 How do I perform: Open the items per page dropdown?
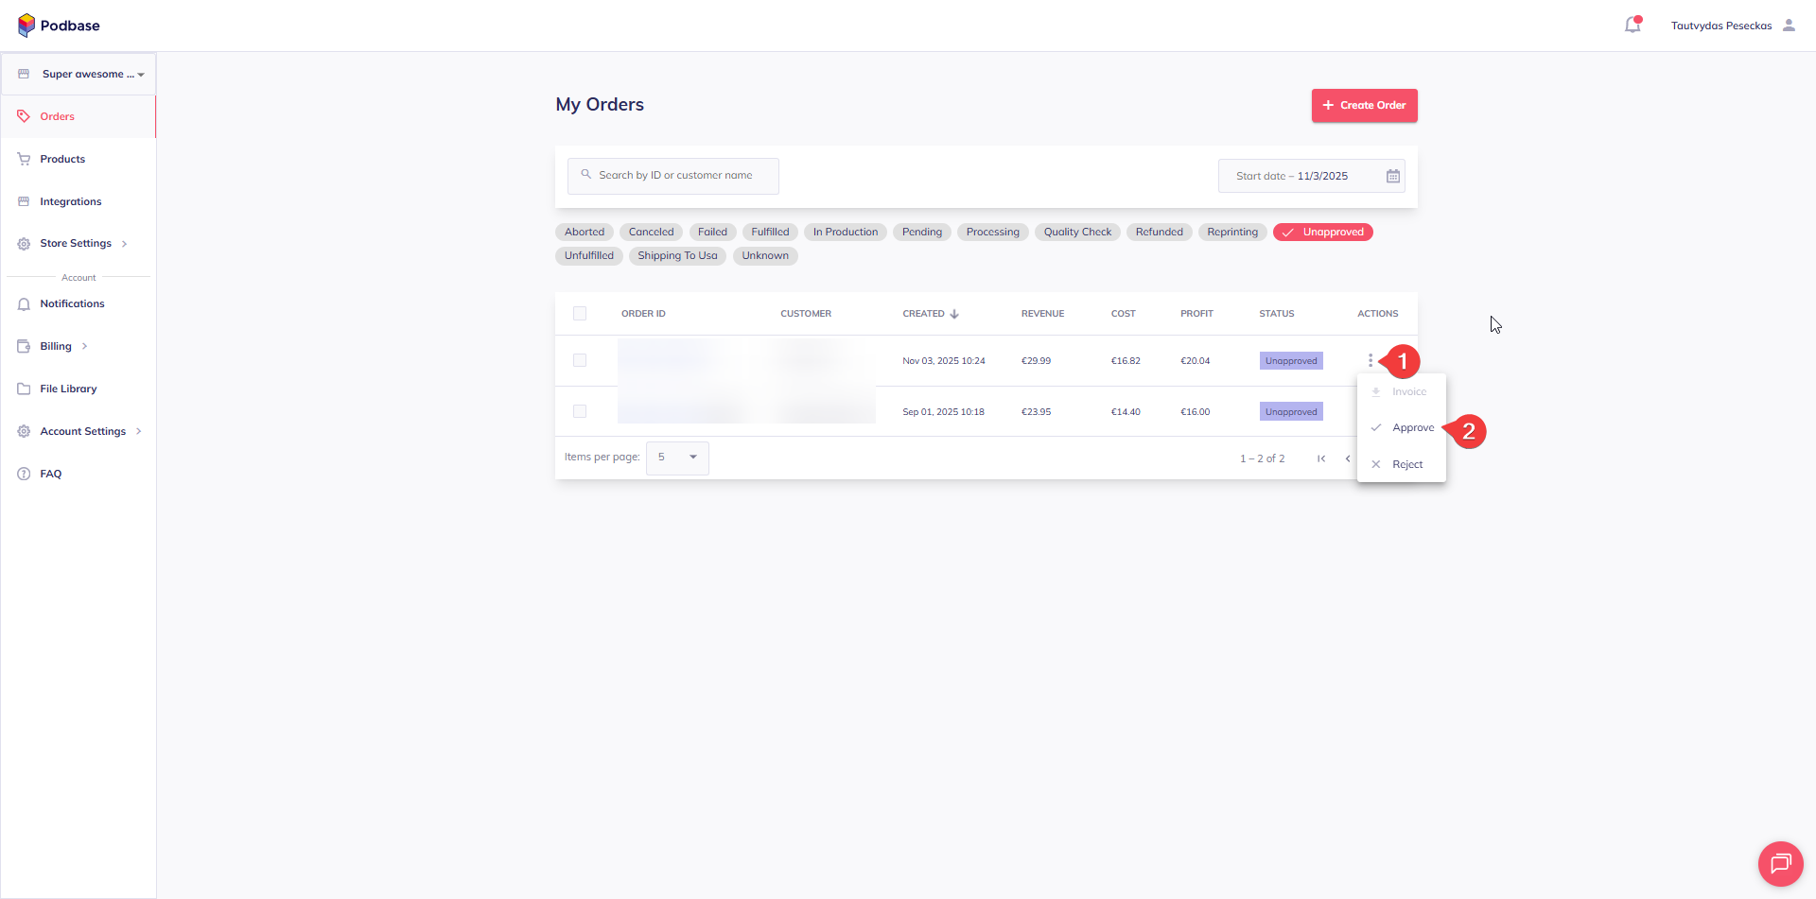coord(677,458)
